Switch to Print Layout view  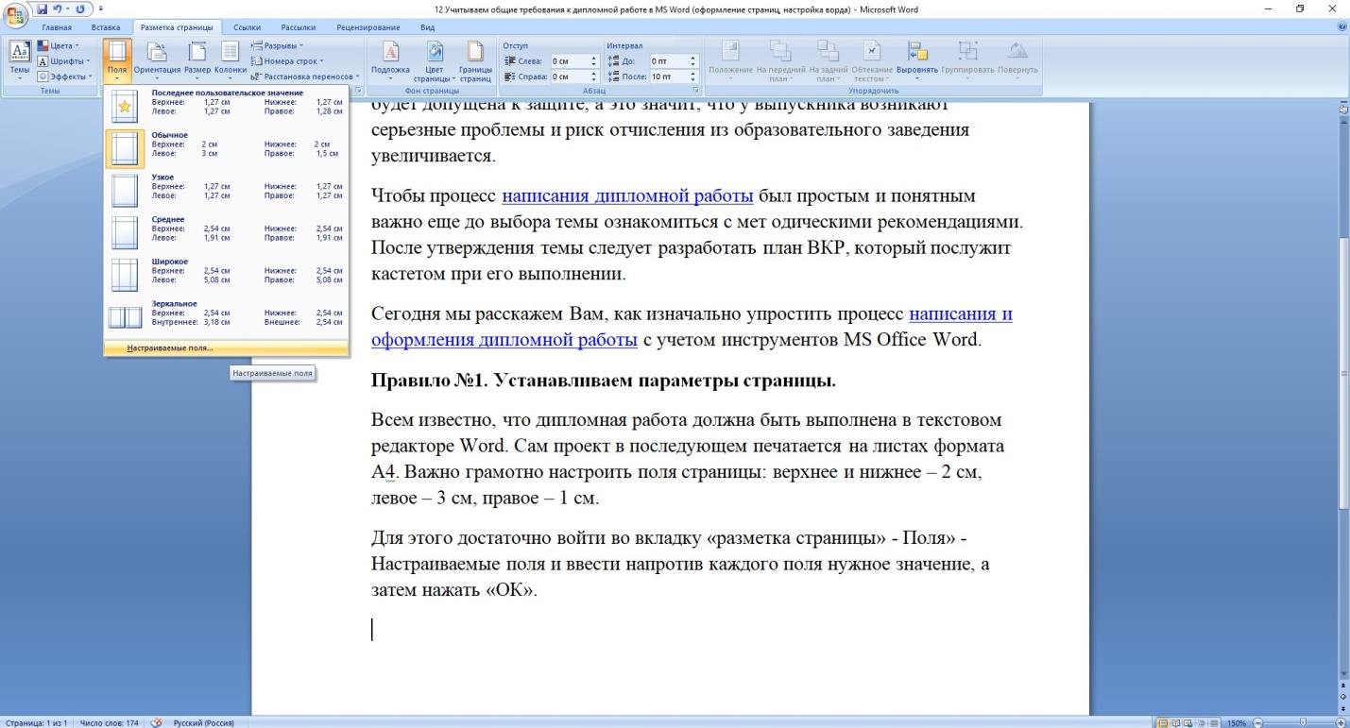[1163, 723]
